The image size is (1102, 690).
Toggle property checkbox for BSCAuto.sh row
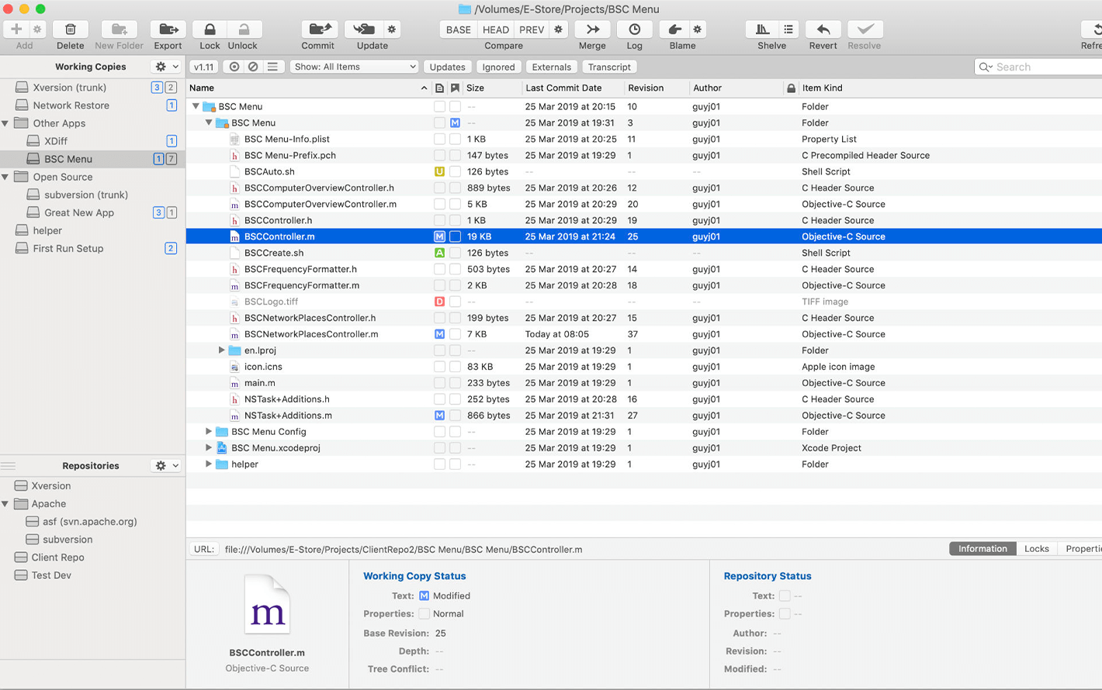tap(456, 171)
